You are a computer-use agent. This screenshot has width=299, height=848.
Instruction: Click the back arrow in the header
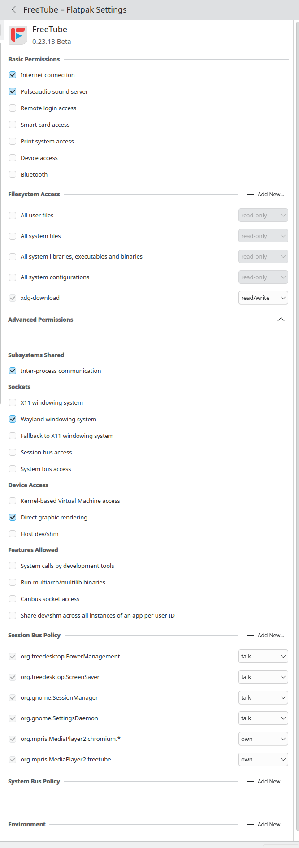tap(14, 9)
